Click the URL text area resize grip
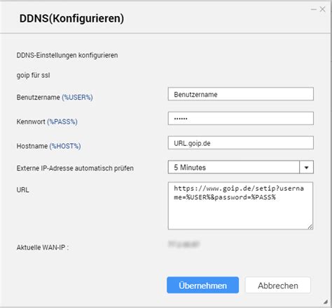 [x=310, y=227]
